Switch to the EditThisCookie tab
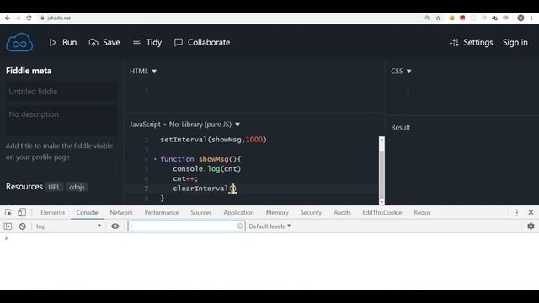 click(x=382, y=212)
